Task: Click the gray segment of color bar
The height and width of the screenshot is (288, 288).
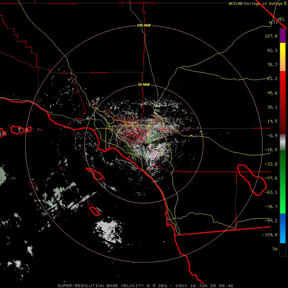Action: point(283,142)
